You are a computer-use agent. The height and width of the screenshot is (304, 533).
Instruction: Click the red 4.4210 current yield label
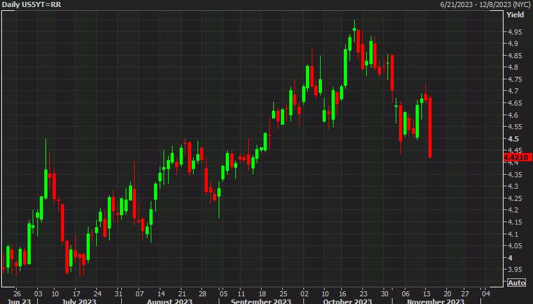point(518,157)
